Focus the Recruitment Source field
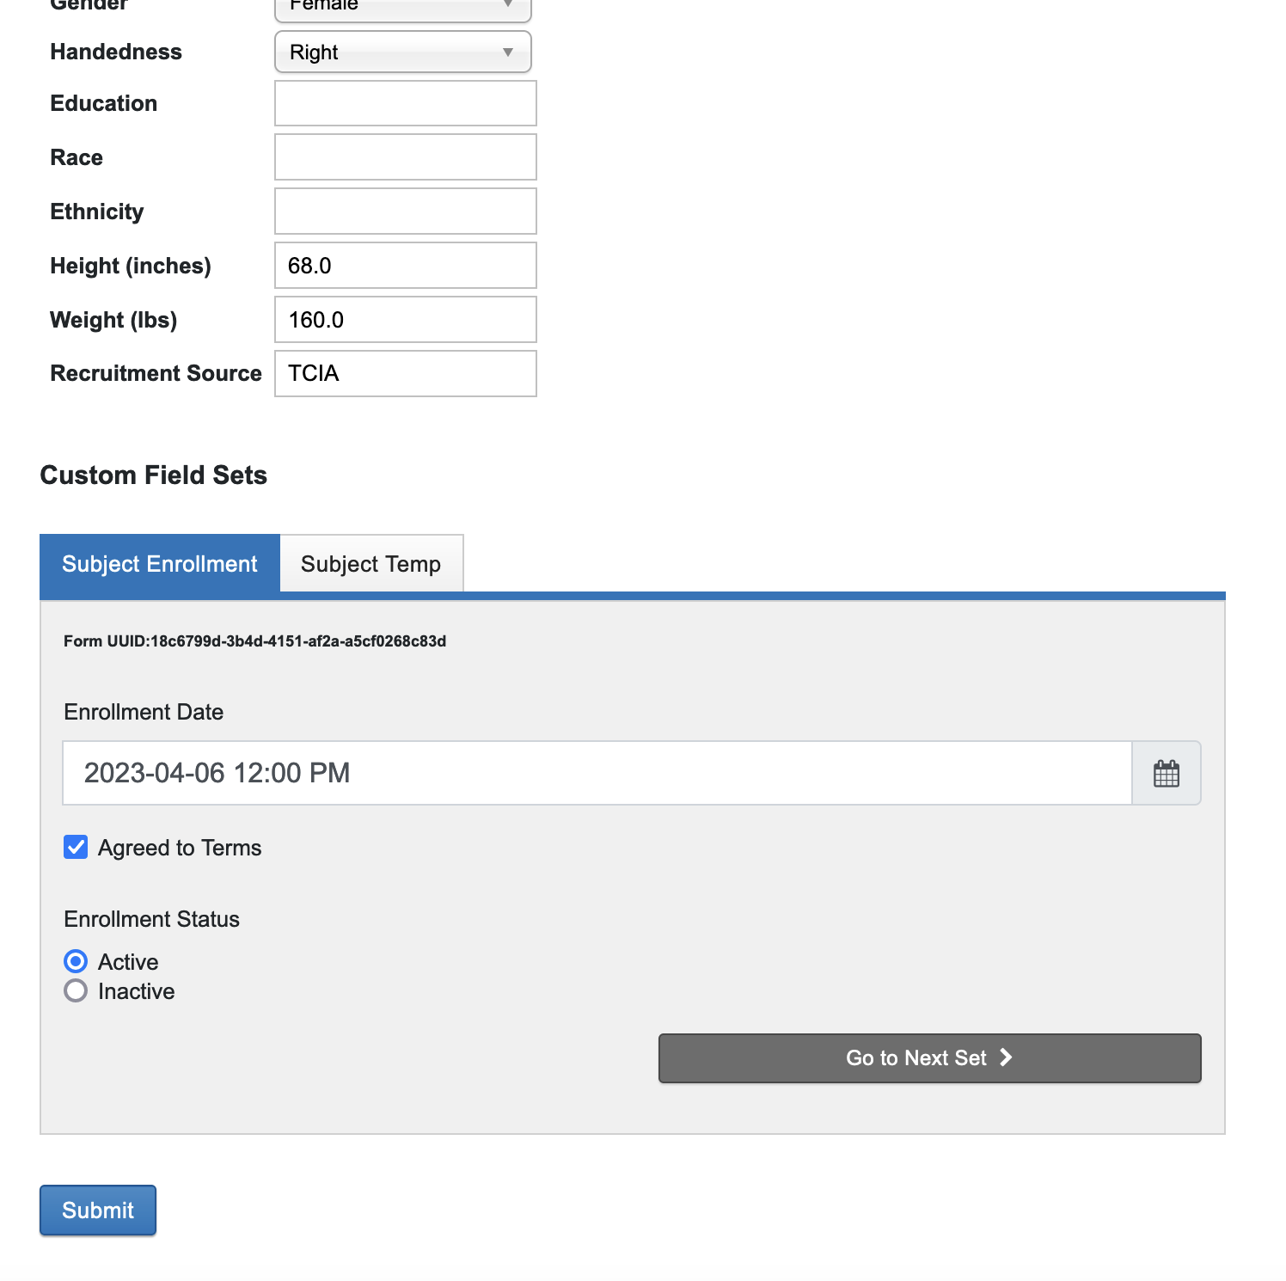Screen dimensions: 1286x1281 [x=405, y=373]
